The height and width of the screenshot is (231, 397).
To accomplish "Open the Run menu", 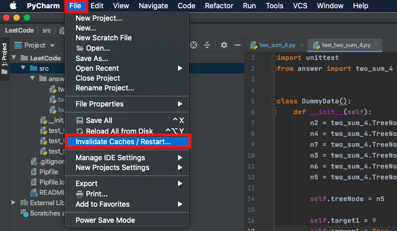I will point(249,6).
